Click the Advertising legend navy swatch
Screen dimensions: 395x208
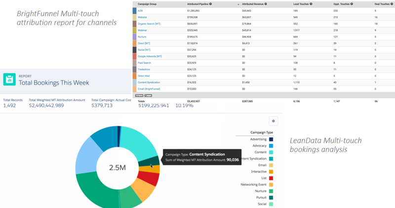pyautogui.click(x=271, y=139)
